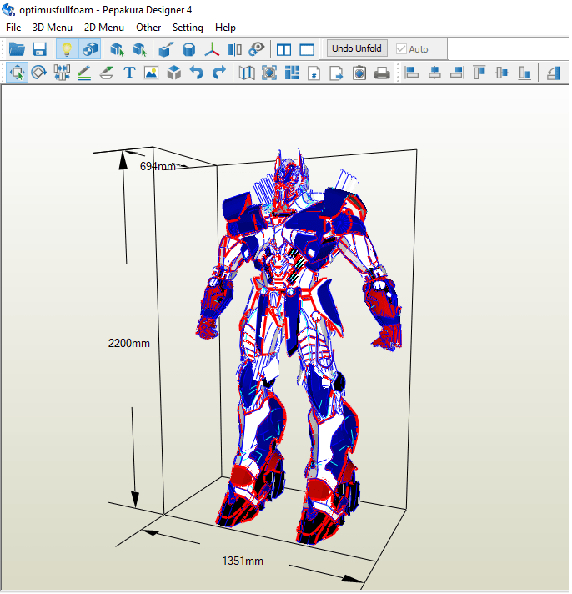Open the Help menu

pos(225,28)
